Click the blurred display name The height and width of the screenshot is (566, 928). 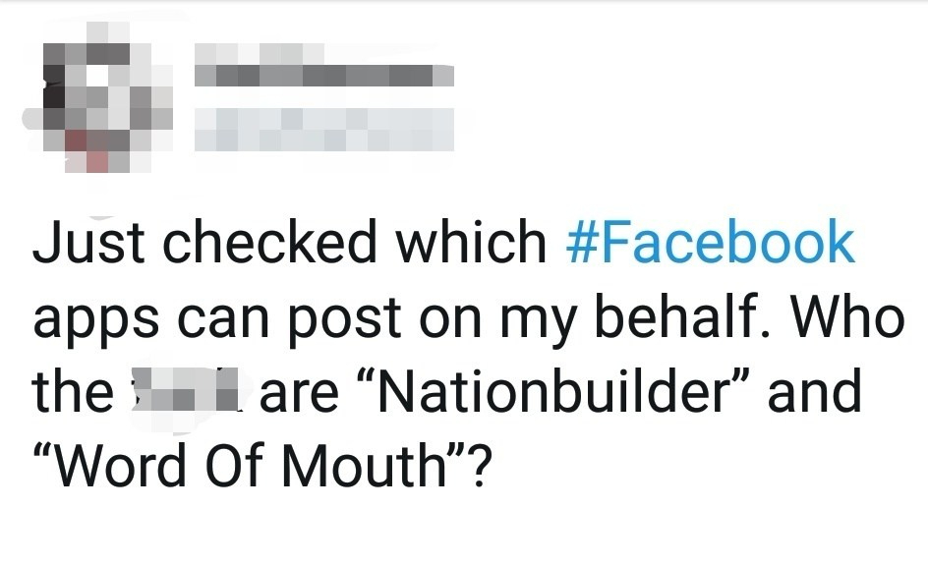pyautogui.click(x=324, y=66)
